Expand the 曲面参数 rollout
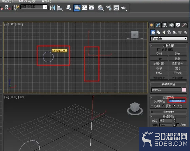The image size is (190, 151). [168, 112]
